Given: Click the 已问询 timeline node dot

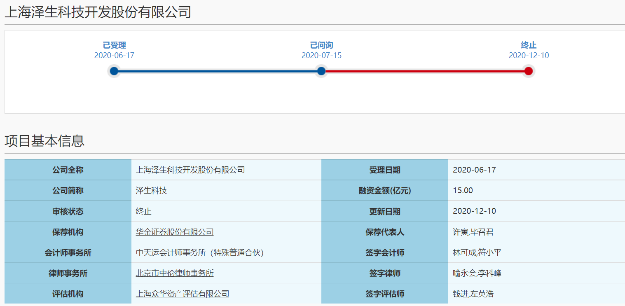Looking at the screenshot, I should [x=321, y=71].
